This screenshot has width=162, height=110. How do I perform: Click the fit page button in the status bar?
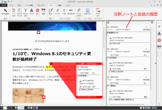coord(34,108)
